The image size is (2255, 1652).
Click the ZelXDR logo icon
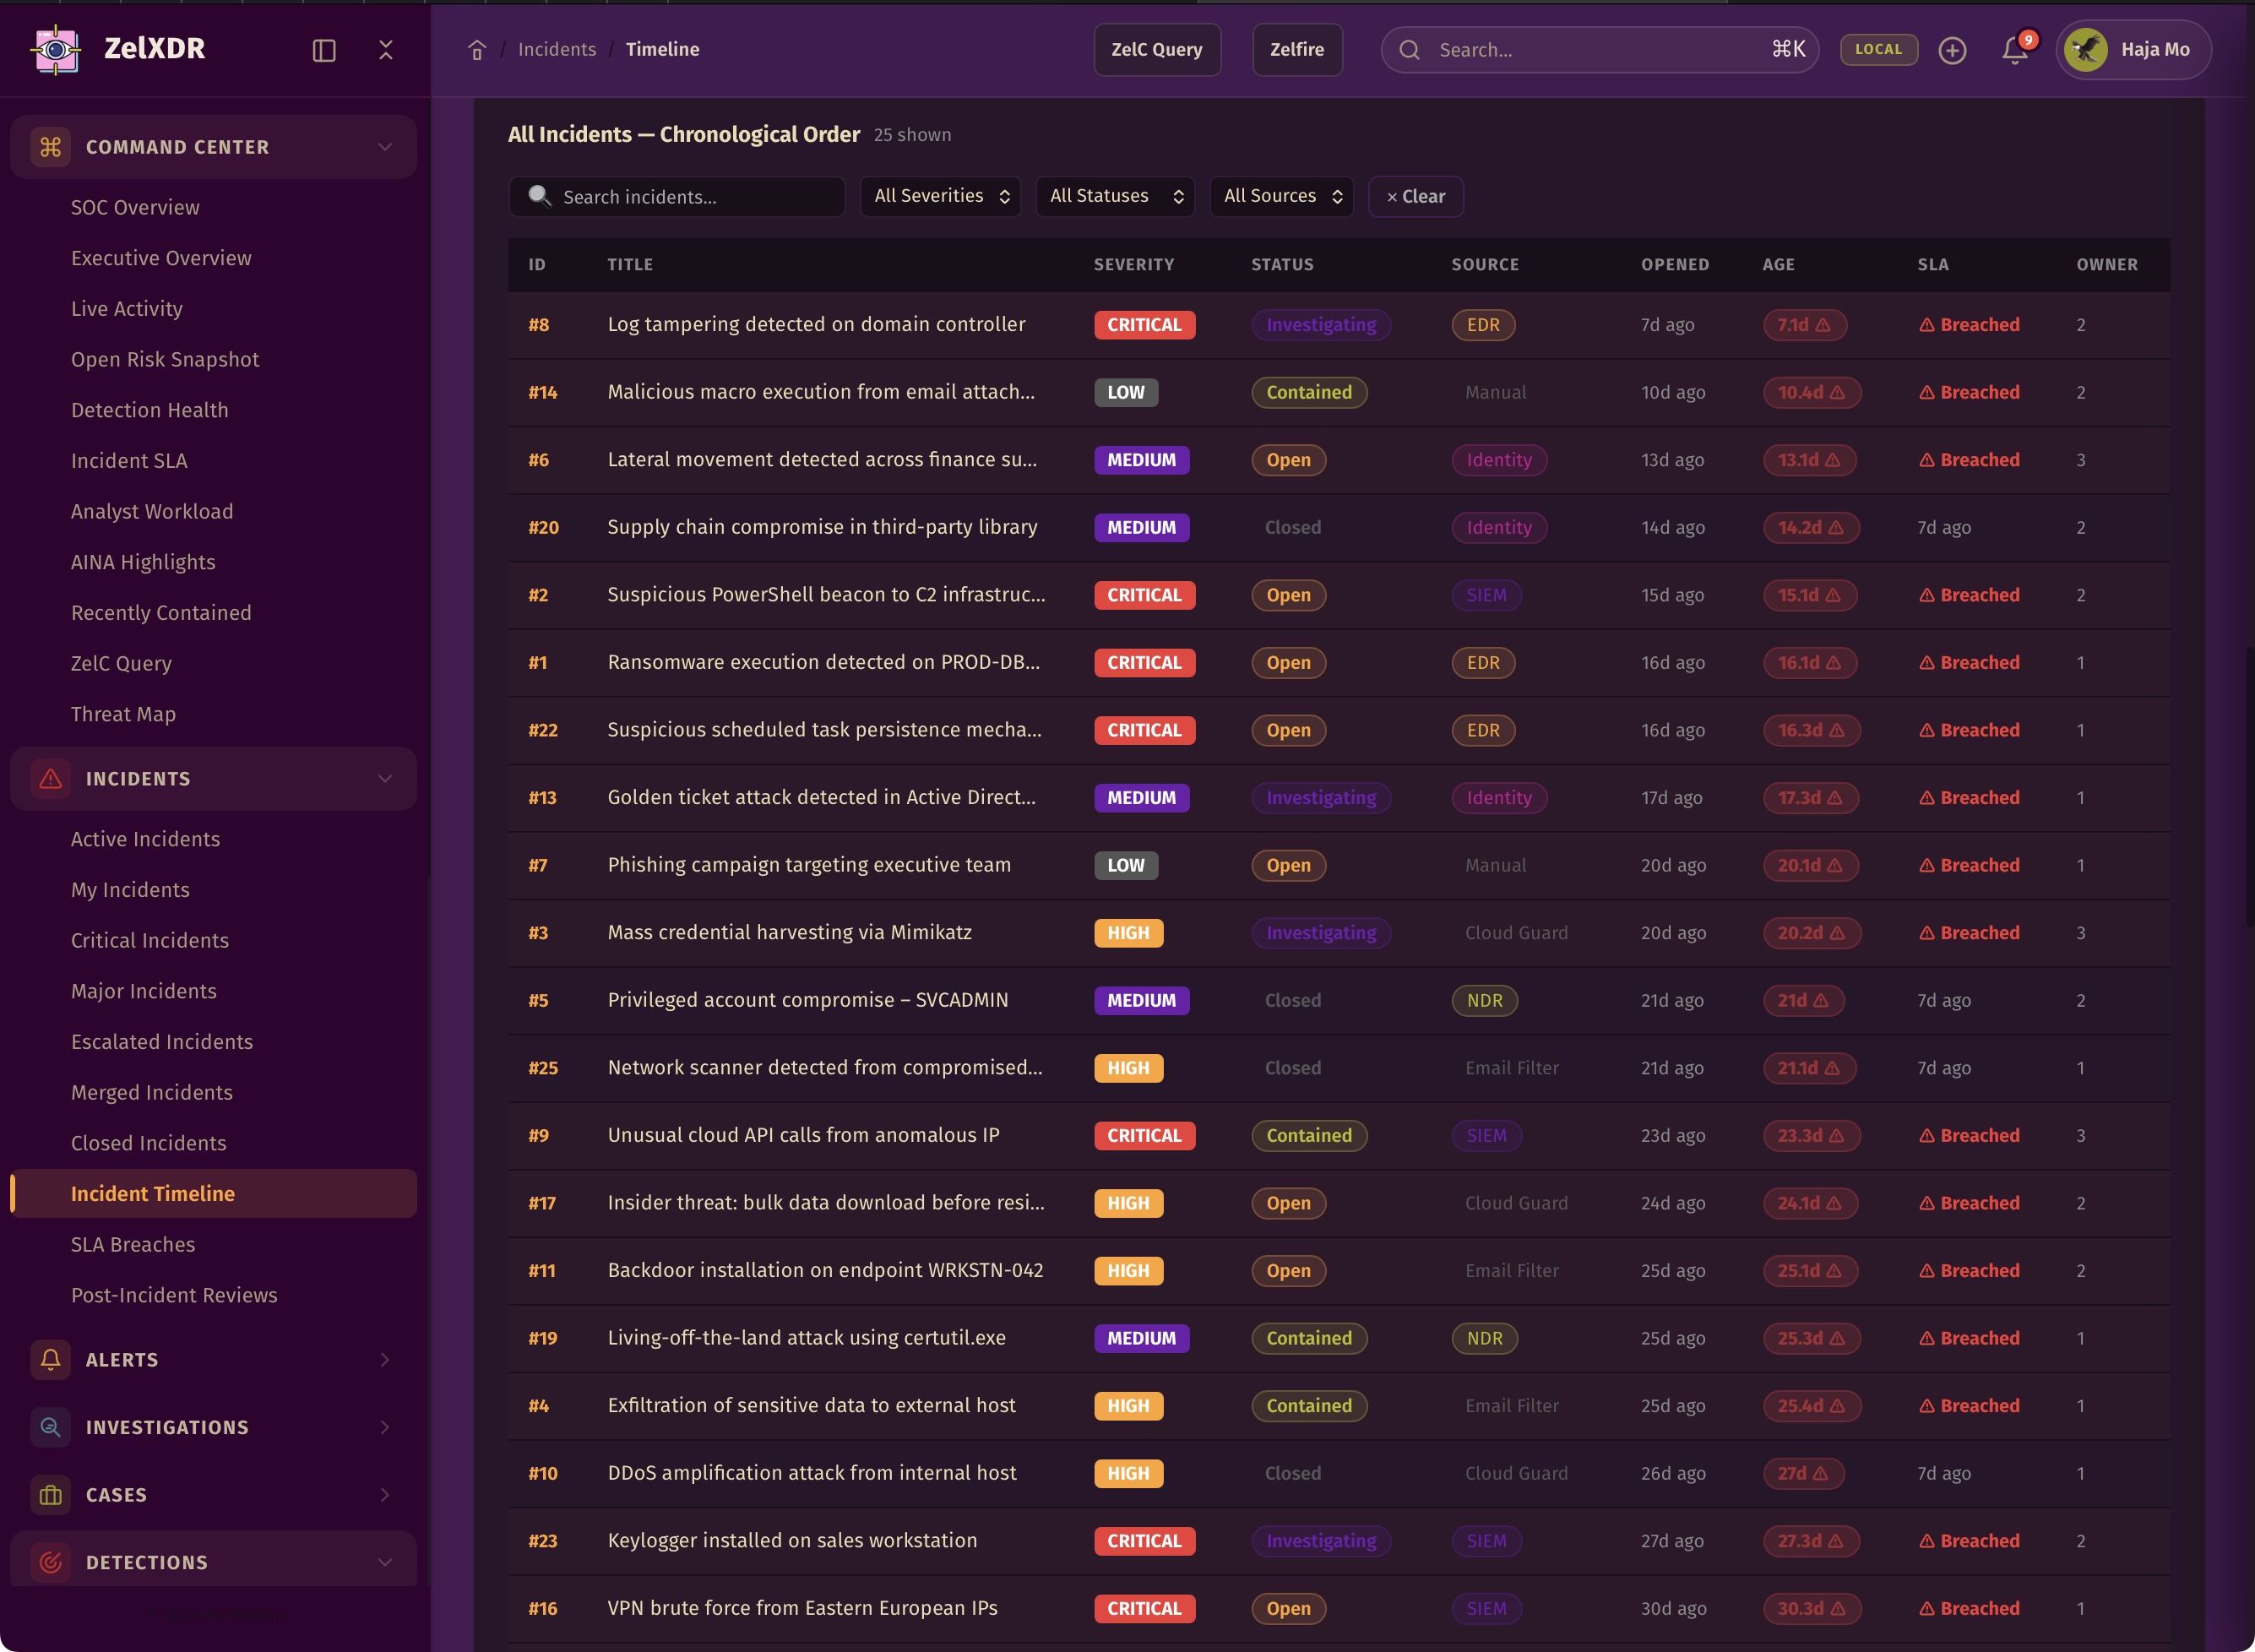[56, 49]
